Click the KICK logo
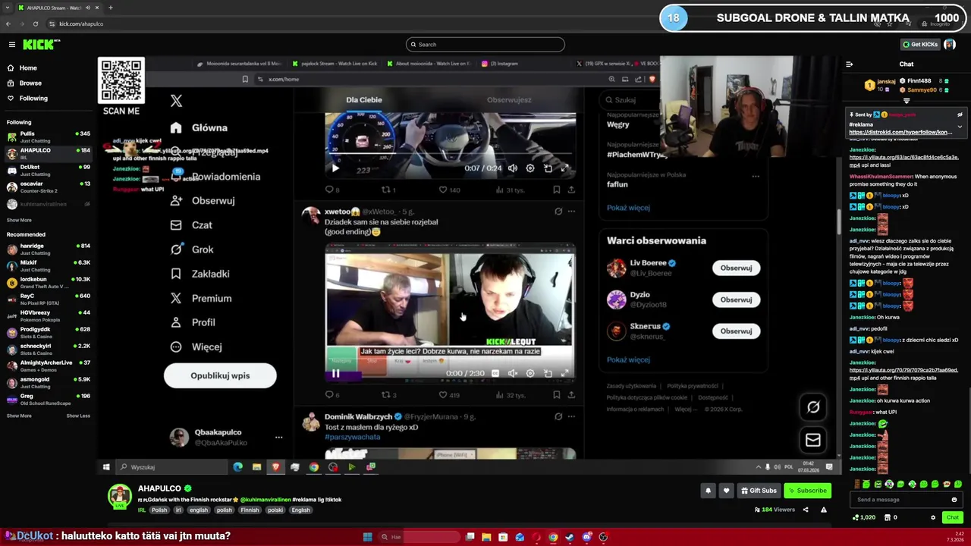The image size is (971, 546). [x=38, y=45]
